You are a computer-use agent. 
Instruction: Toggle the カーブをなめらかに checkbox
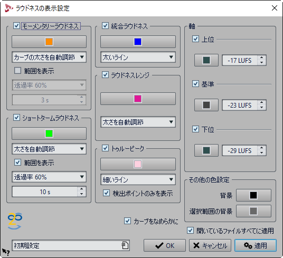pyautogui.click(x=128, y=221)
